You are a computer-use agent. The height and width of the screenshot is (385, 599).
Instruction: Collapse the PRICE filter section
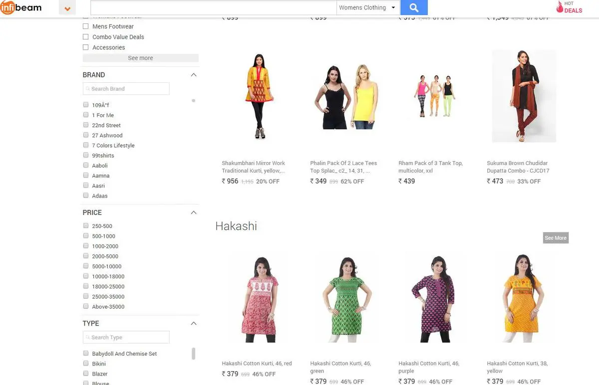point(194,212)
